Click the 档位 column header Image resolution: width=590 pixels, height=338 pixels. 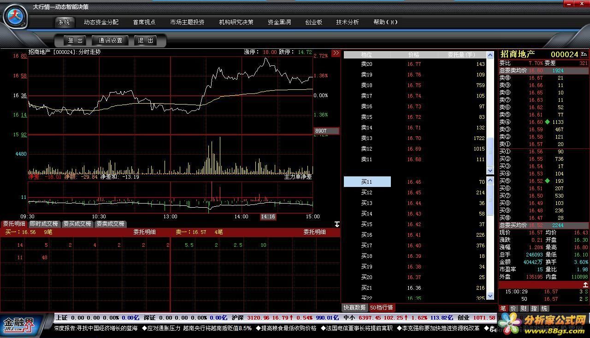(x=366, y=55)
